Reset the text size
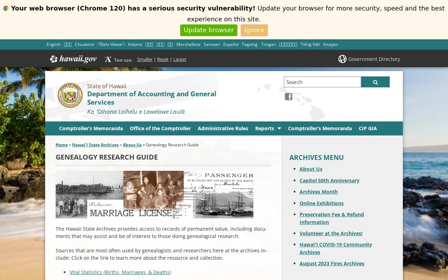 coord(163,59)
